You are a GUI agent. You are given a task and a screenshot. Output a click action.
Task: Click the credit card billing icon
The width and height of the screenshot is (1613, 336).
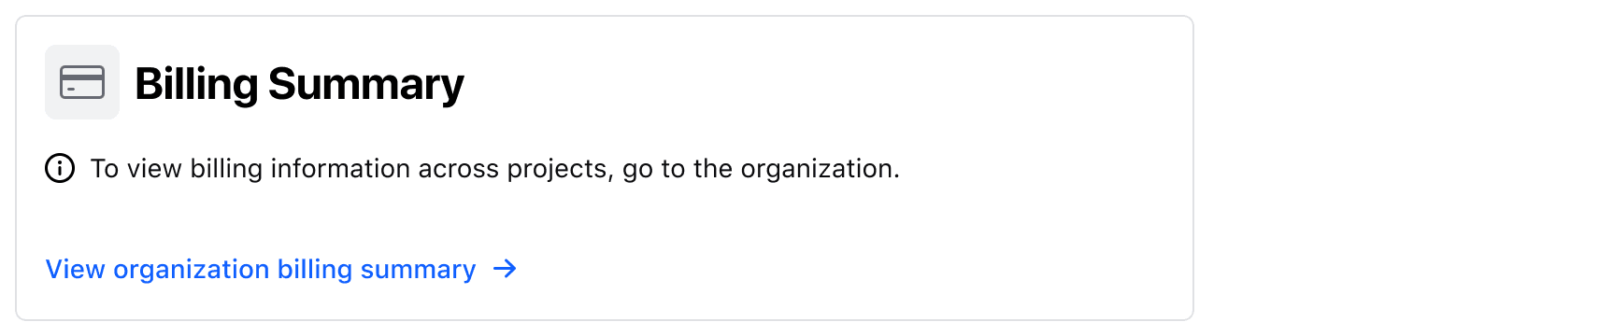click(82, 82)
